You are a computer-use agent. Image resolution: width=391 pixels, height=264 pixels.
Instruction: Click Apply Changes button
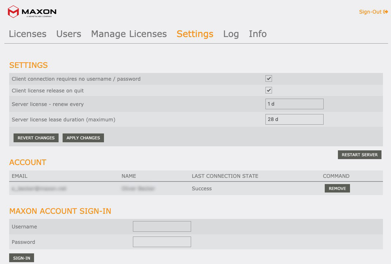(83, 138)
